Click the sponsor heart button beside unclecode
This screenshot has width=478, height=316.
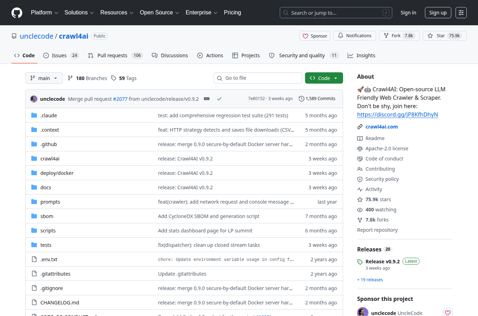[x=448, y=312]
